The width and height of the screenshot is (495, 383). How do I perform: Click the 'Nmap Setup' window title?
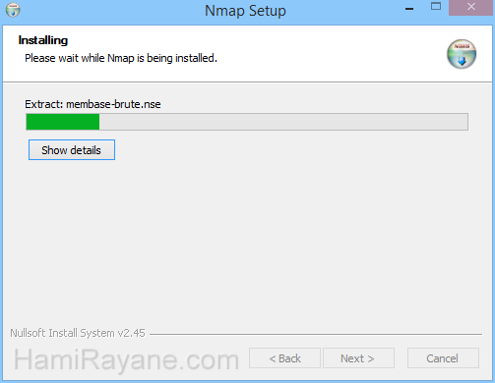[245, 11]
